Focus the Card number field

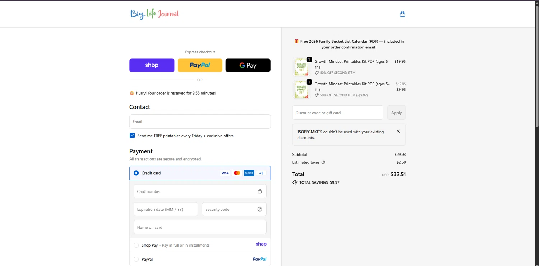(200, 191)
